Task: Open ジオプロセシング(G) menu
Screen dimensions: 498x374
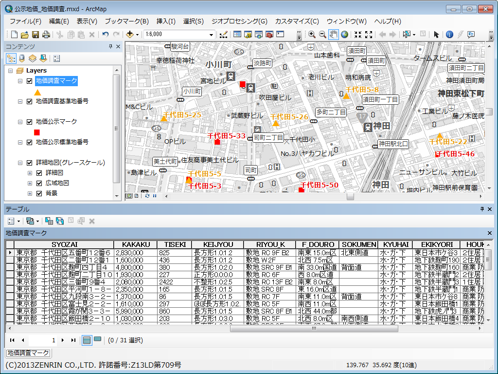Action: [239, 21]
